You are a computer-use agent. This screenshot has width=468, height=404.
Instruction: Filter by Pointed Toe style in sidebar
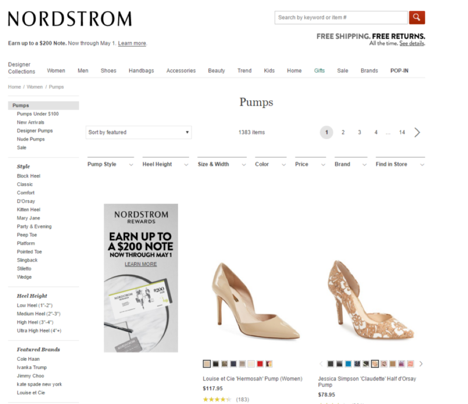[x=29, y=251]
